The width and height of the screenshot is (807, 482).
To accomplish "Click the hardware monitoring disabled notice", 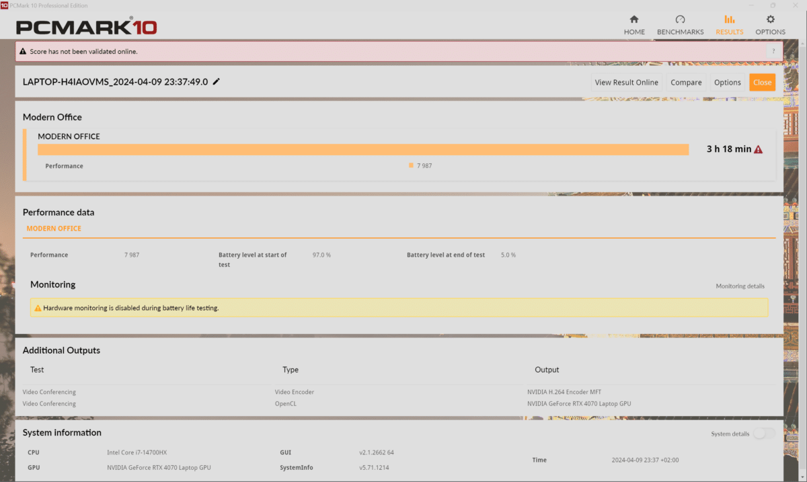I will (x=399, y=308).
